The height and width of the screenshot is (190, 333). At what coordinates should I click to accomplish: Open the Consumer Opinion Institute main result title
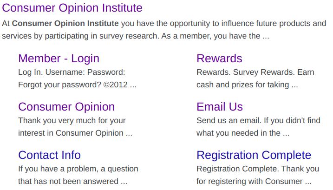[x=72, y=8]
